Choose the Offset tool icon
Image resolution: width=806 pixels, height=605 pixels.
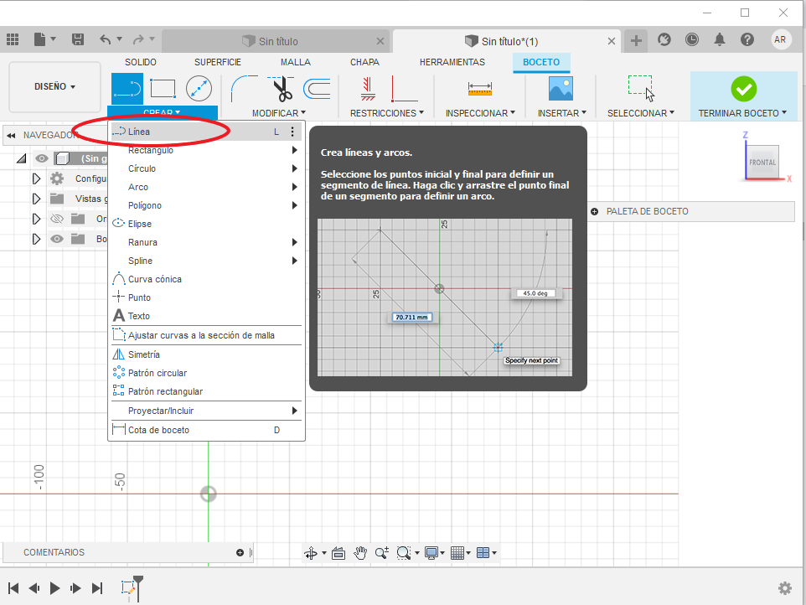(x=318, y=89)
